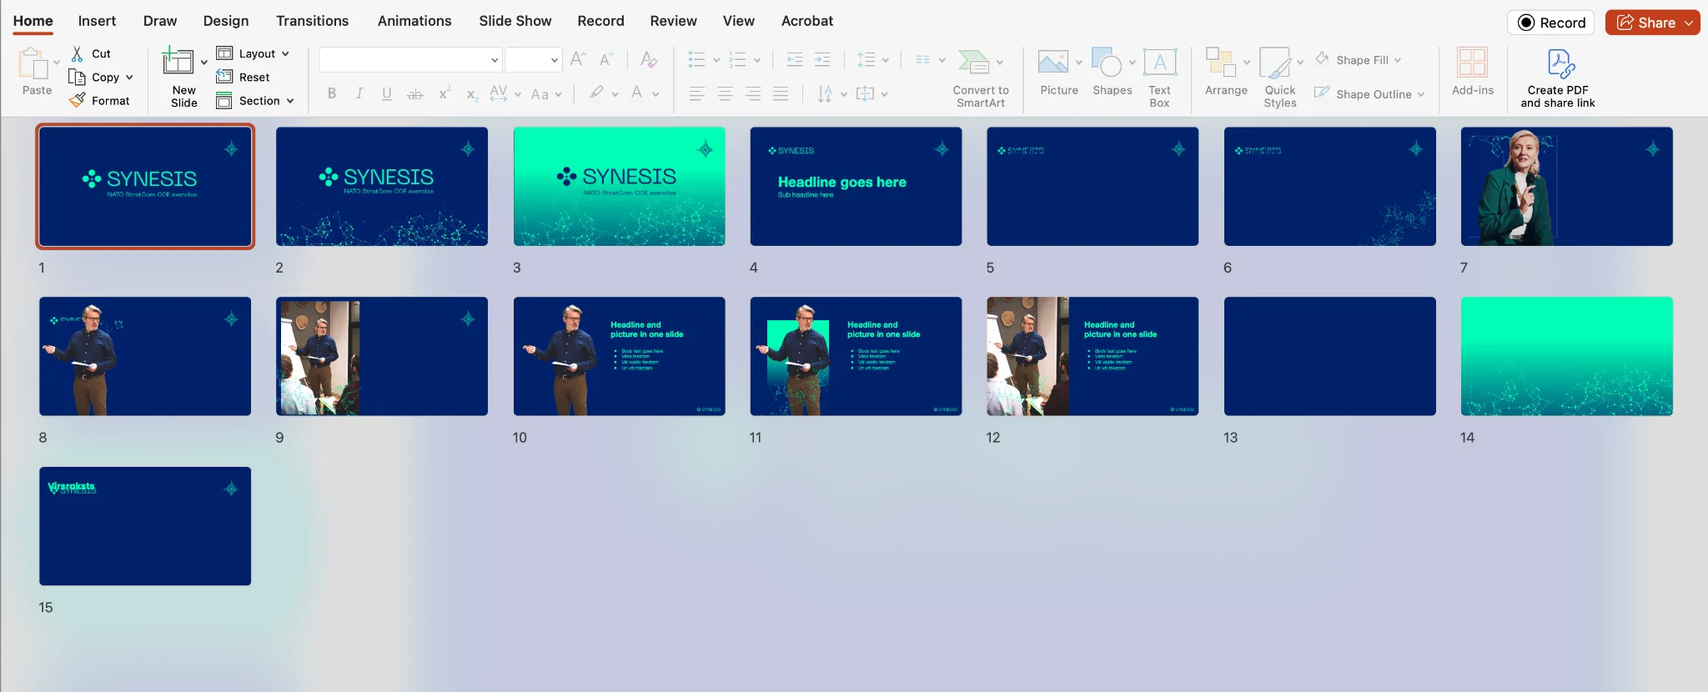Open the Transitions tab
Screen dimensions: 1708x692
click(313, 21)
